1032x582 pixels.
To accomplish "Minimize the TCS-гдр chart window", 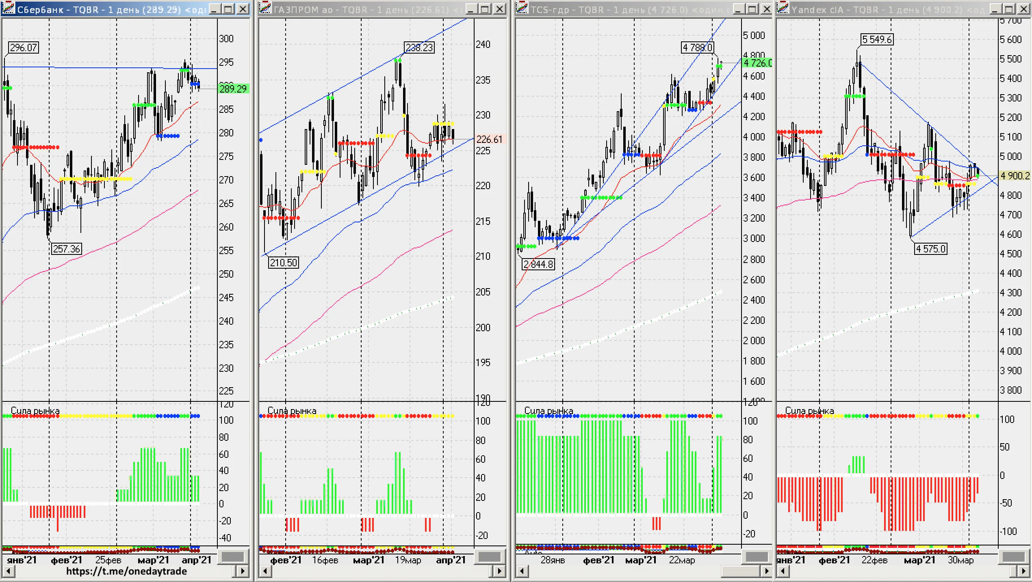I will [x=739, y=9].
